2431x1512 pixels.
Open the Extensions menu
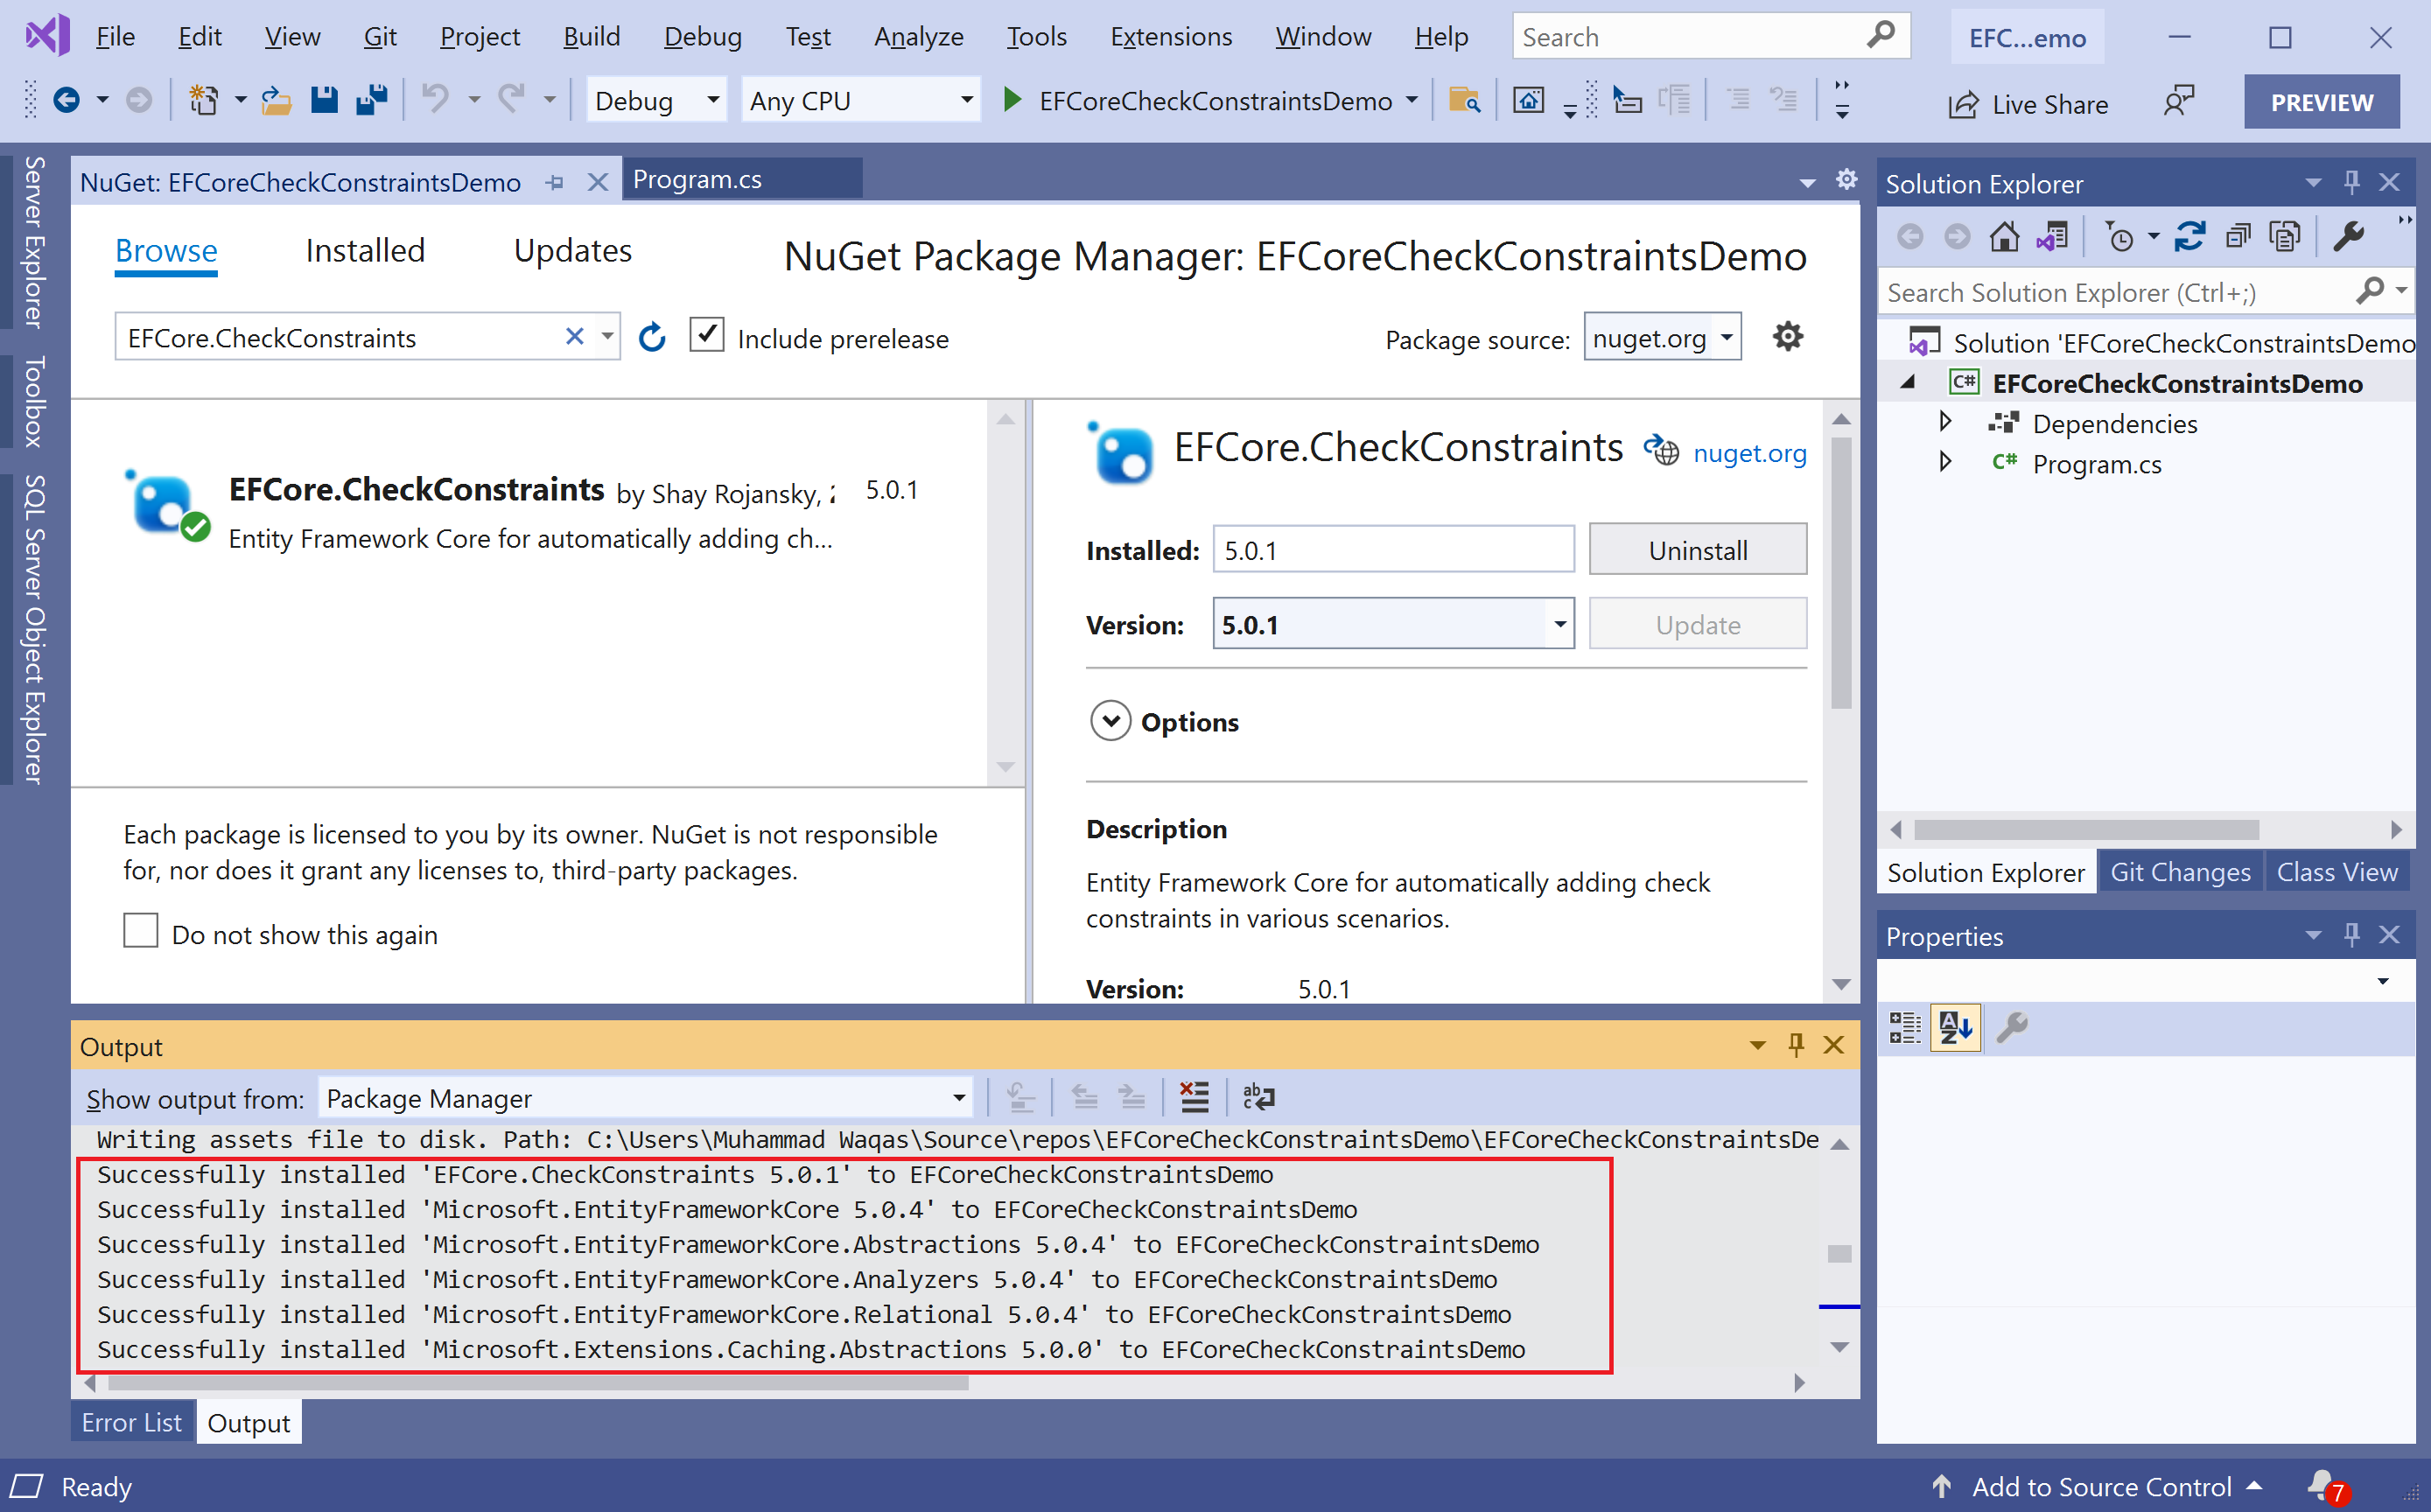1170,37
